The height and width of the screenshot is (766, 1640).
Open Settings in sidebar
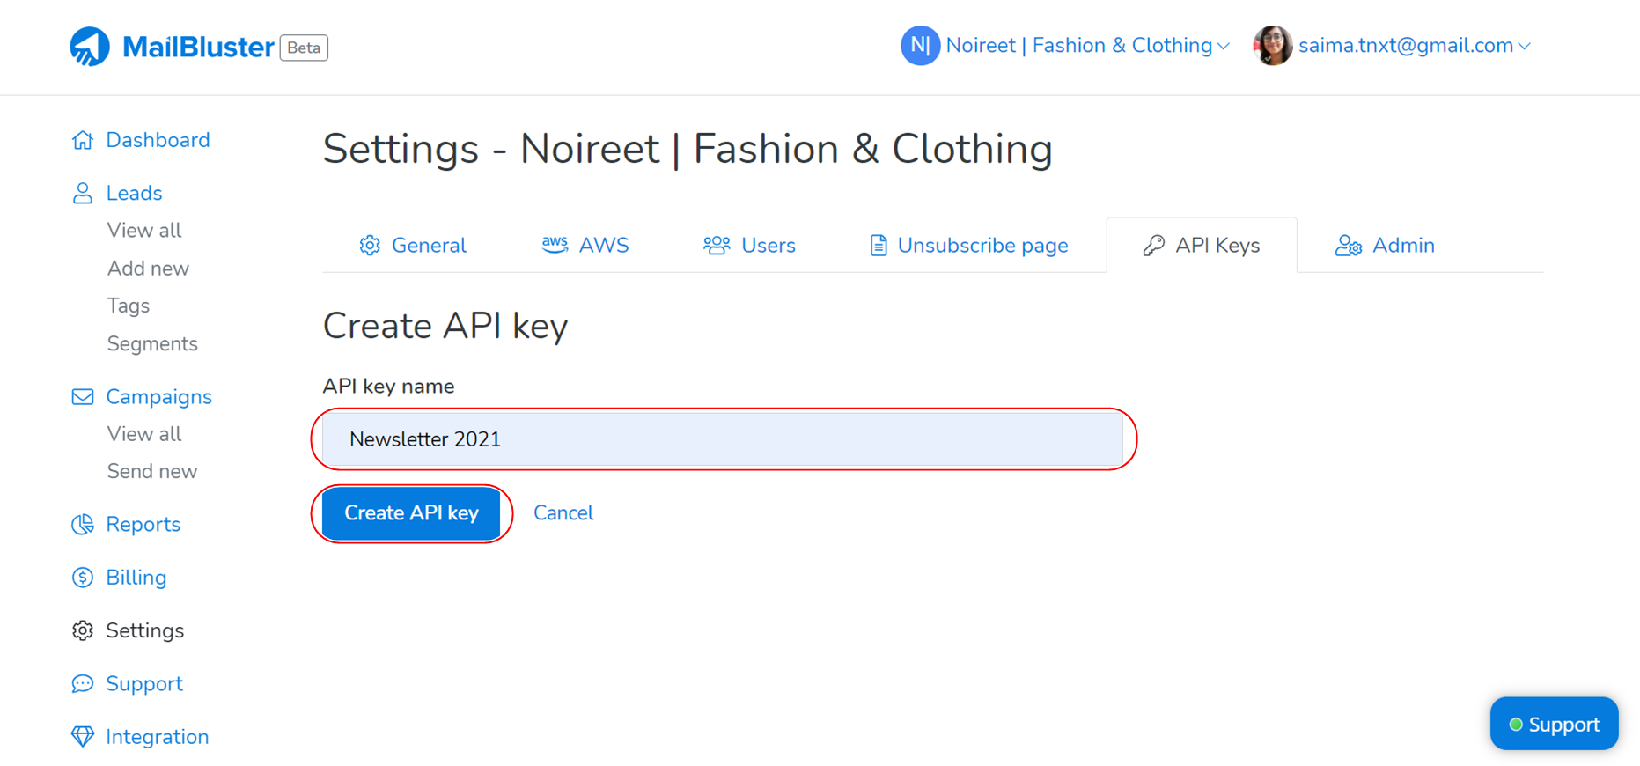[x=144, y=630]
